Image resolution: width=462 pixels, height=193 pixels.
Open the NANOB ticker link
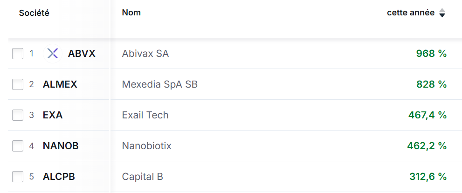point(61,146)
